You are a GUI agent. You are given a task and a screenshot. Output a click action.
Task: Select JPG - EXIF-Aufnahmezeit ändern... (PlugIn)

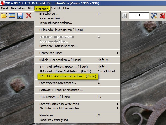click(x=68, y=76)
